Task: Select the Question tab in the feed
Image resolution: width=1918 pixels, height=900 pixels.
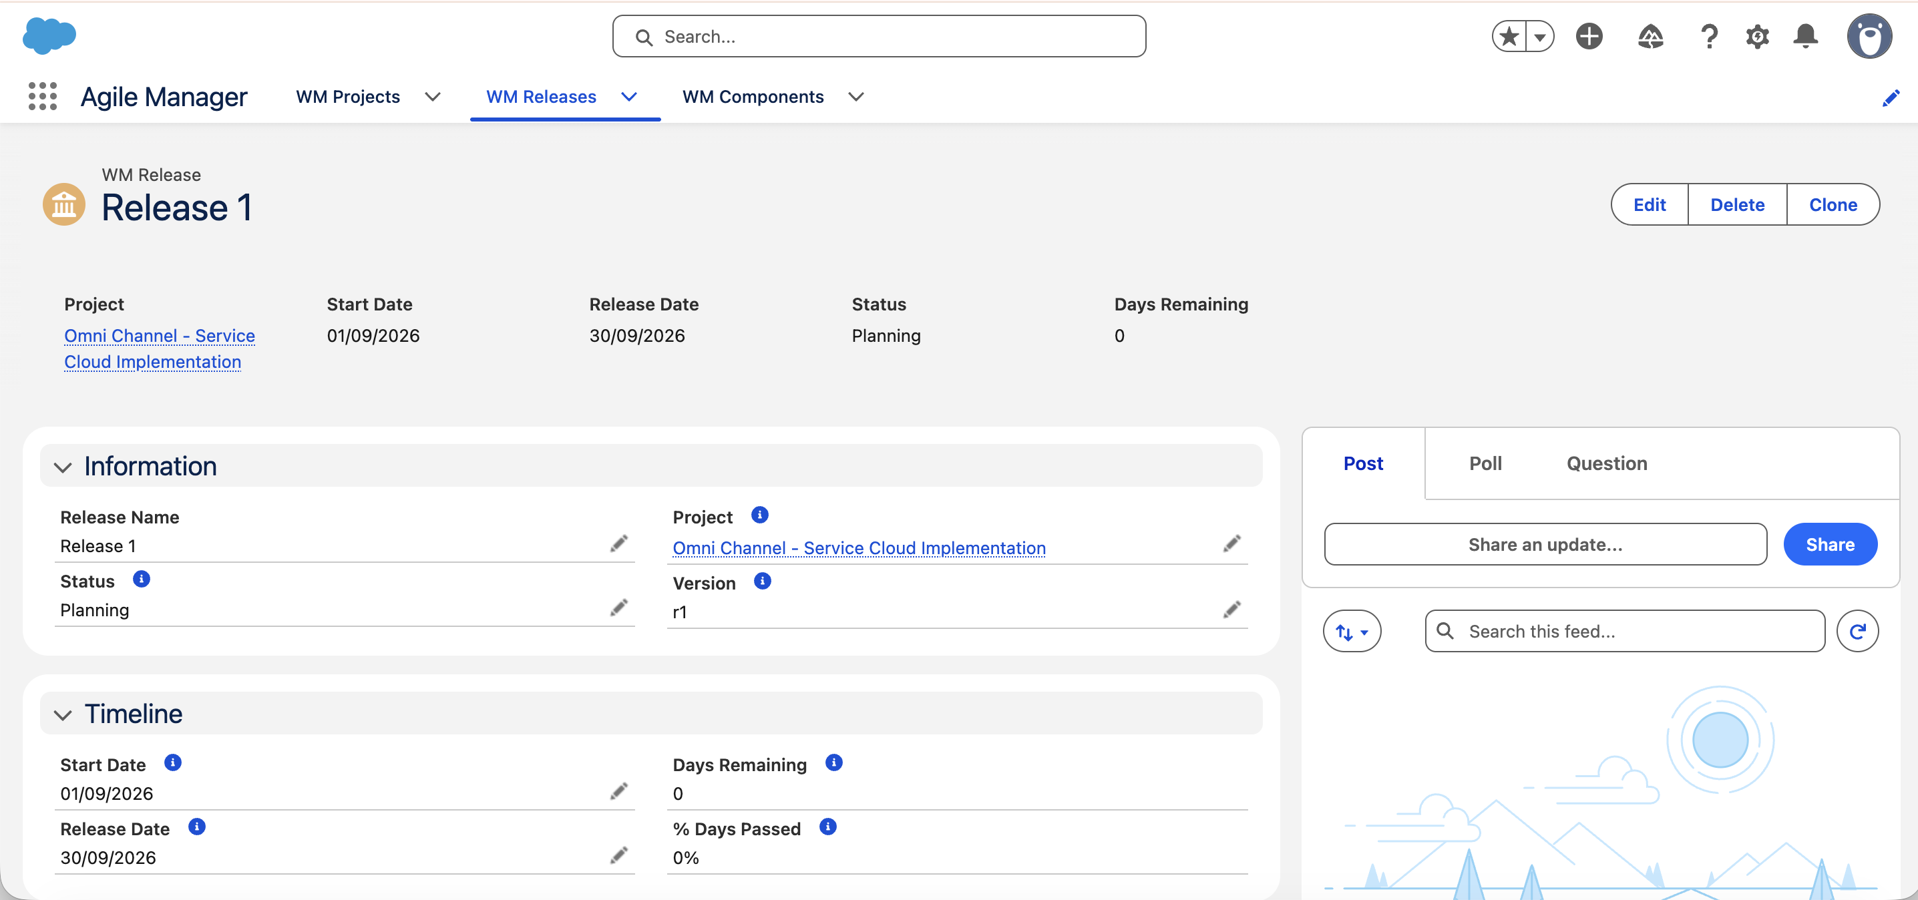Action: (1607, 463)
